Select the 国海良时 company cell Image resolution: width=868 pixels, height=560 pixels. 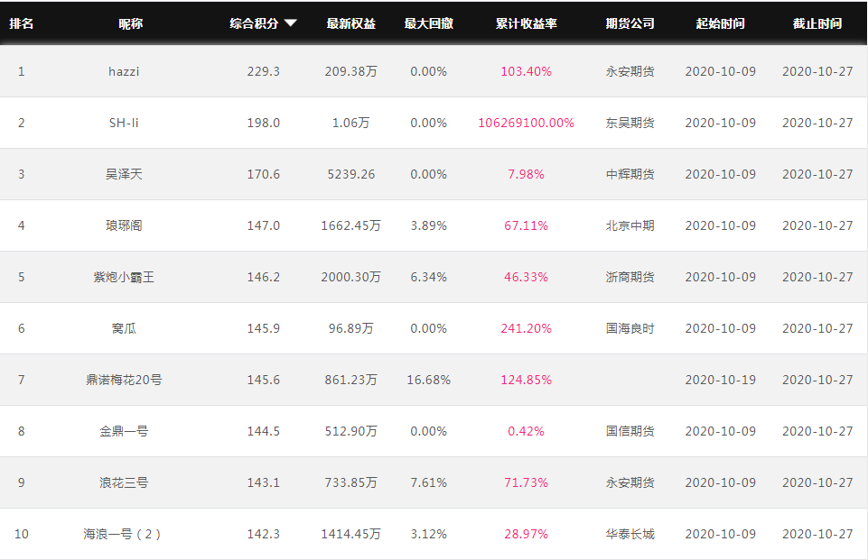(630, 328)
